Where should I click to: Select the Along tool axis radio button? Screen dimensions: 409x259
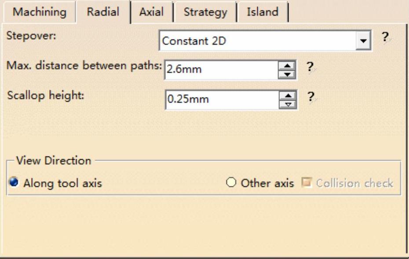pyautogui.click(x=15, y=182)
